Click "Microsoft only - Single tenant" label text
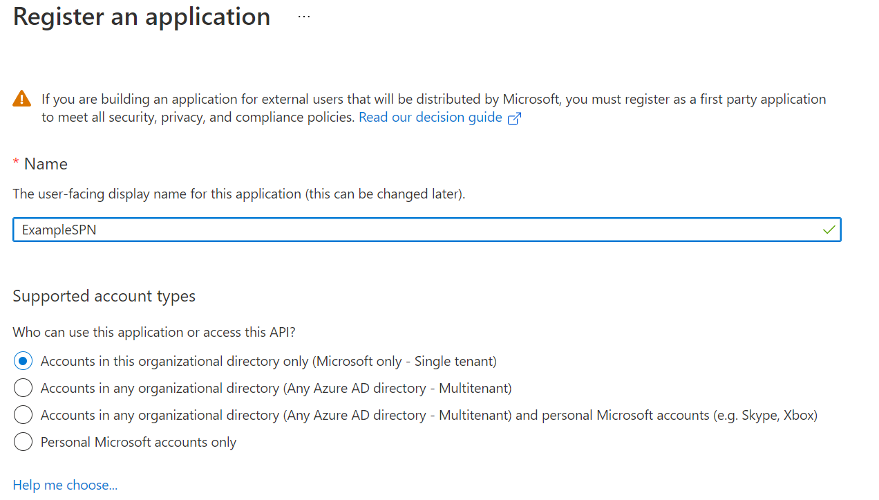 tap(404, 361)
